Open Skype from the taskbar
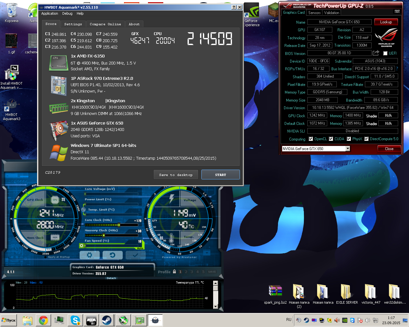The width and height of the screenshot is (409, 327). pyautogui.click(x=75, y=320)
